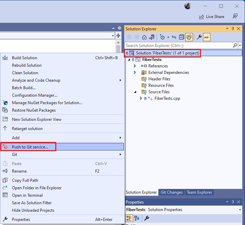This screenshot has height=225, width=245.
Task: Select the FiberTests project
Action: (x=152, y=60)
